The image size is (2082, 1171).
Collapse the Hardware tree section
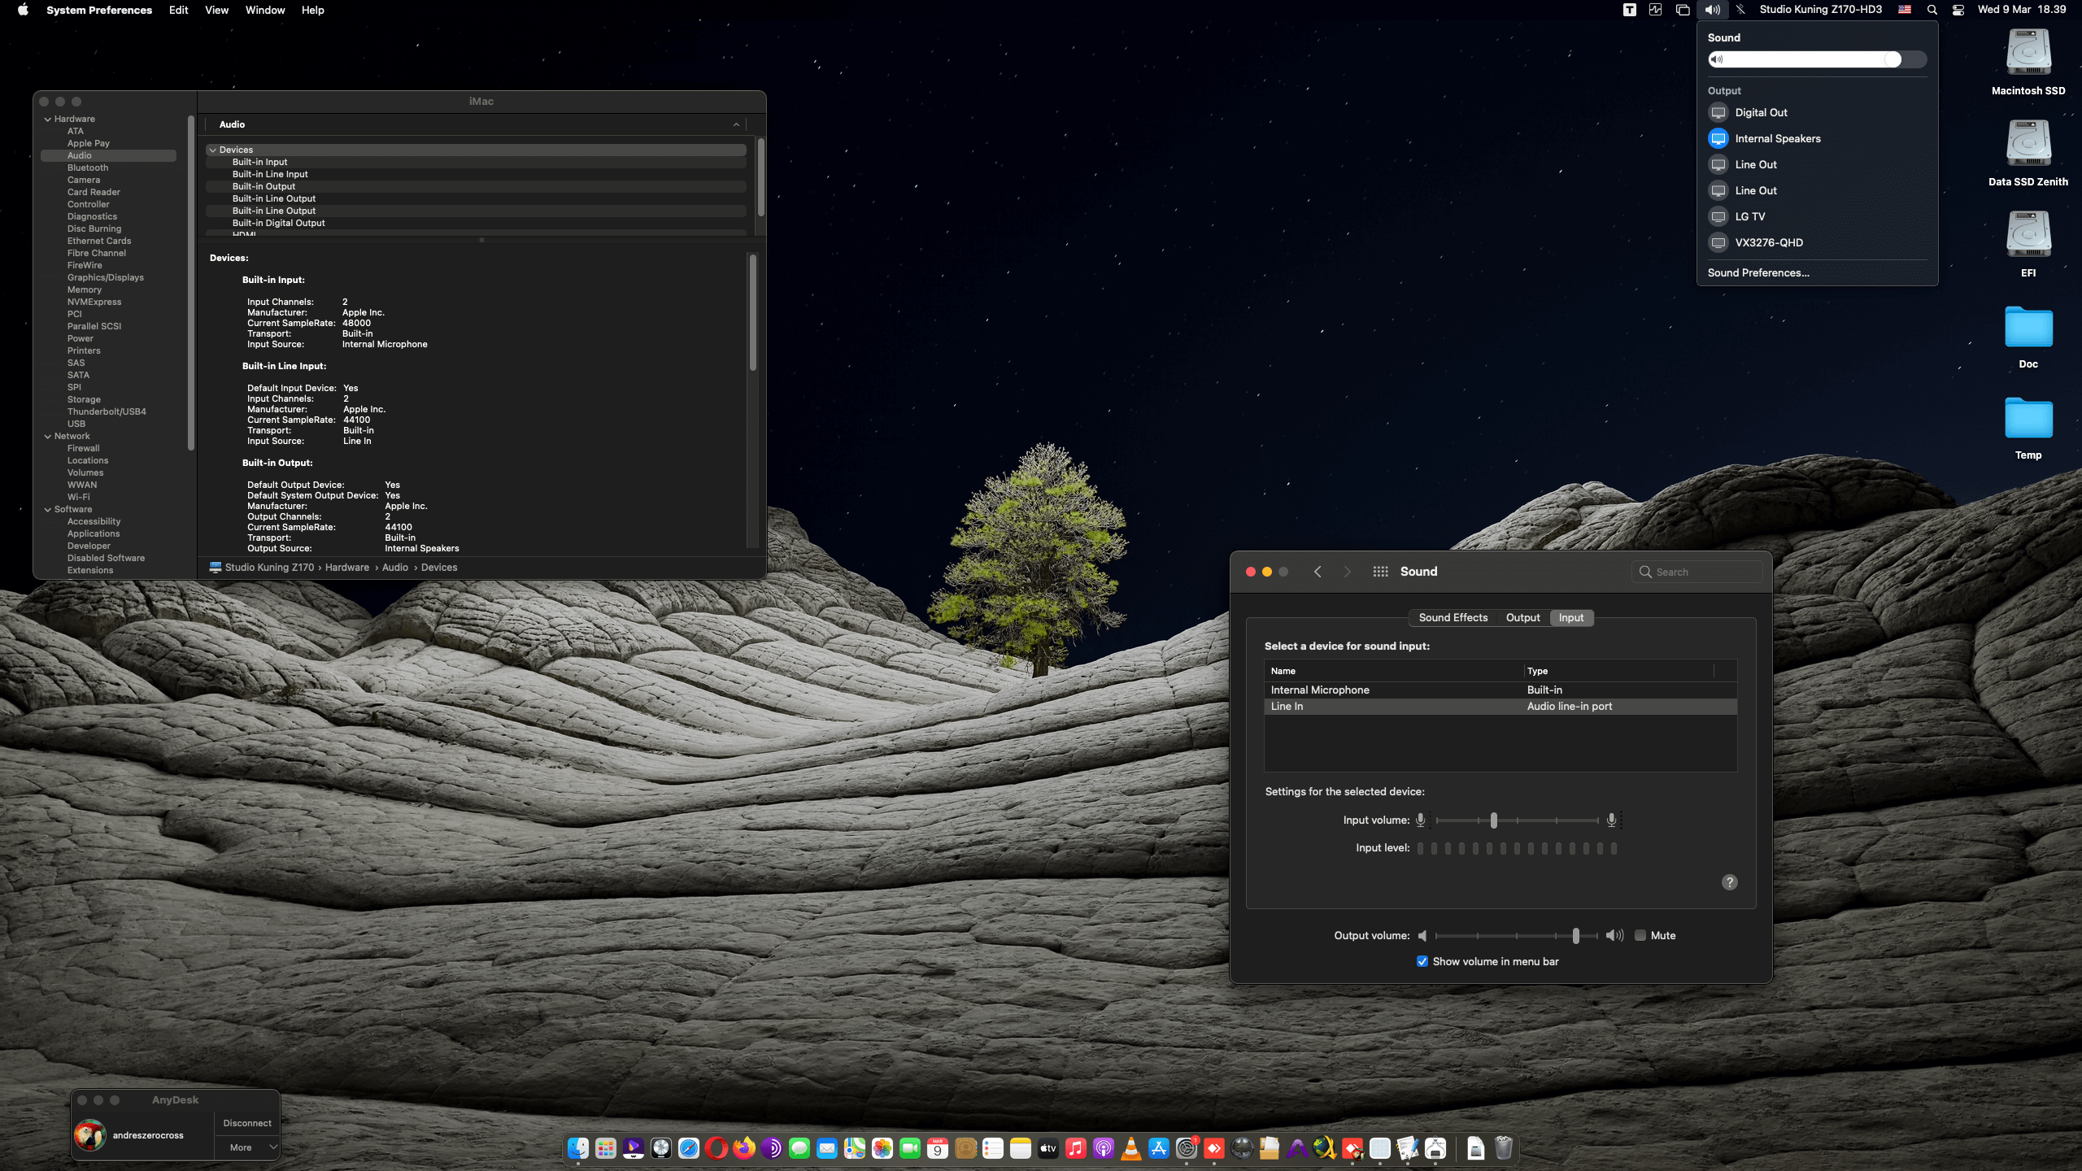(48, 119)
